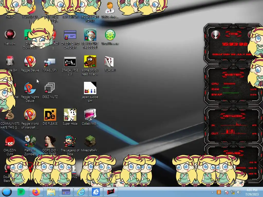
Task: Open the red-black app on taskbar
Action: coord(111,192)
